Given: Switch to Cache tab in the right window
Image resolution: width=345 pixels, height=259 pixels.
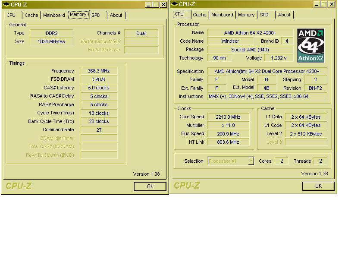Looking at the screenshot, I should (200, 15).
